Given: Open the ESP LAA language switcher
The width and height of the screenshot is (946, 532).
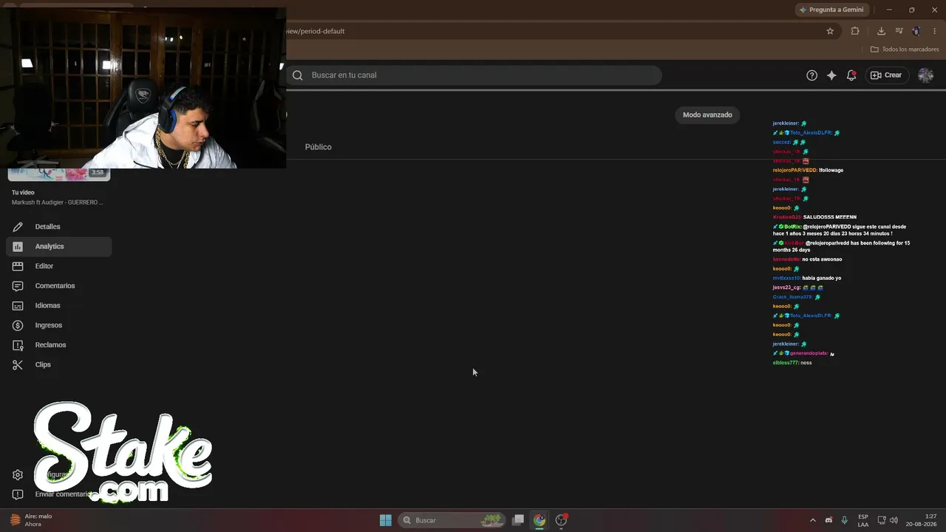Looking at the screenshot, I should coord(863,520).
